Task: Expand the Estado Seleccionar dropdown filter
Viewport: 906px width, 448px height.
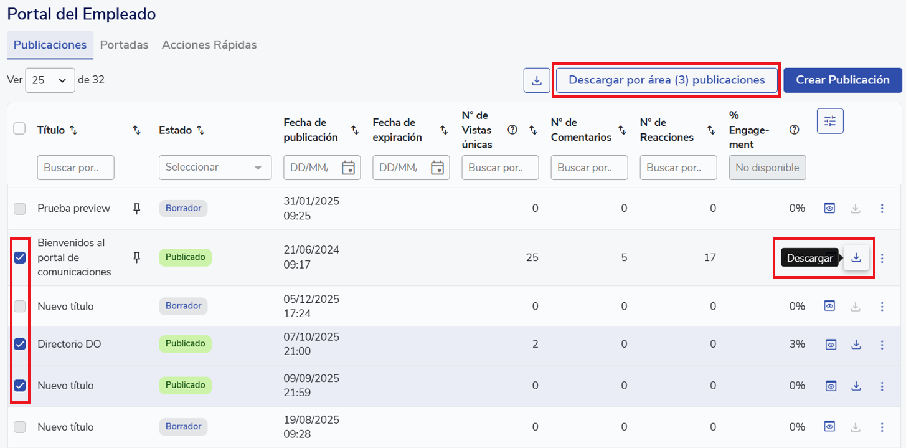Action: tap(215, 168)
